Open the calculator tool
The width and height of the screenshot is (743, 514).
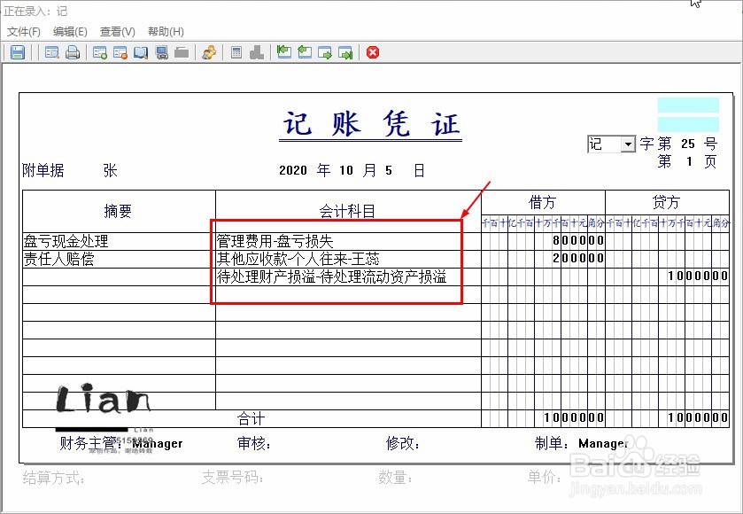coord(236,52)
